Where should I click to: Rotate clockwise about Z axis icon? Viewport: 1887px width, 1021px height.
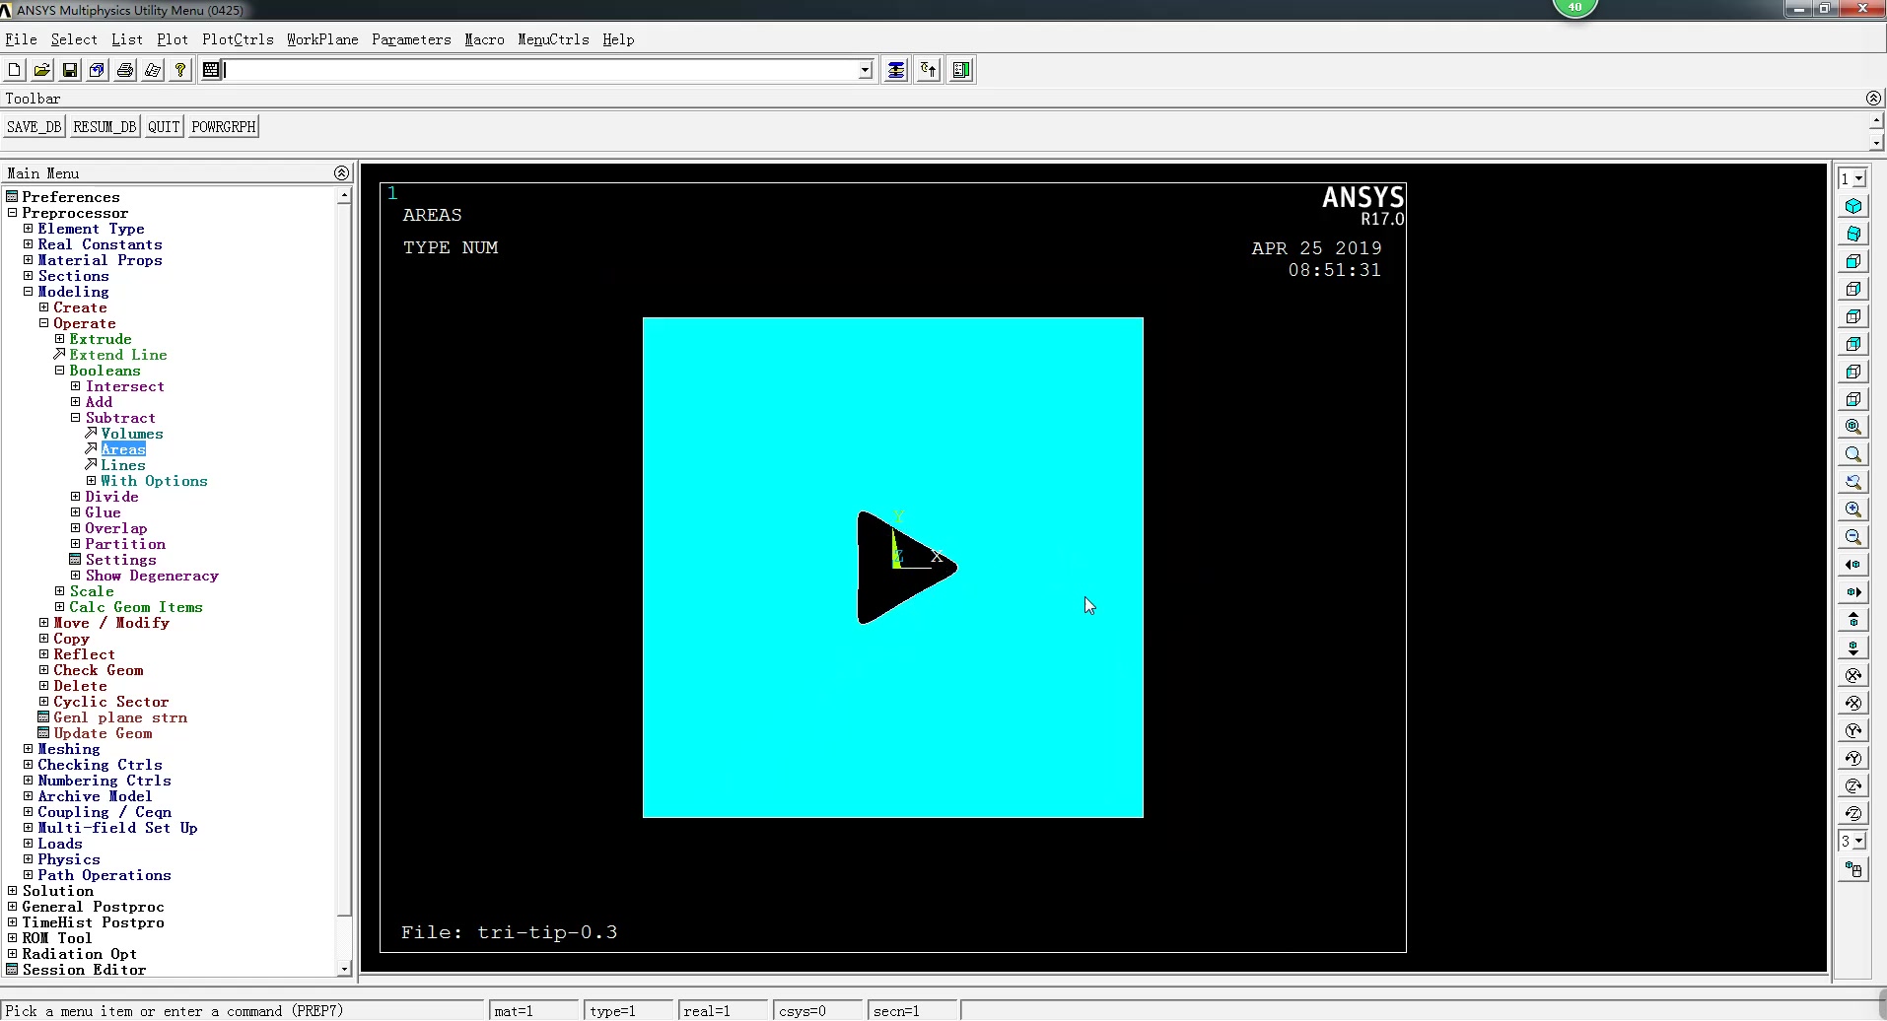pyautogui.click(x=1853, y=786)
